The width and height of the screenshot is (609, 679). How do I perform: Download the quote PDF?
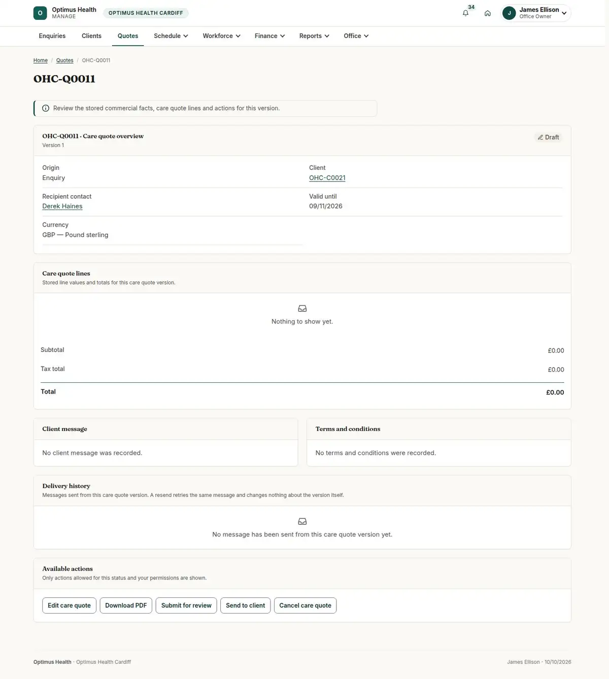click(126, 605)
